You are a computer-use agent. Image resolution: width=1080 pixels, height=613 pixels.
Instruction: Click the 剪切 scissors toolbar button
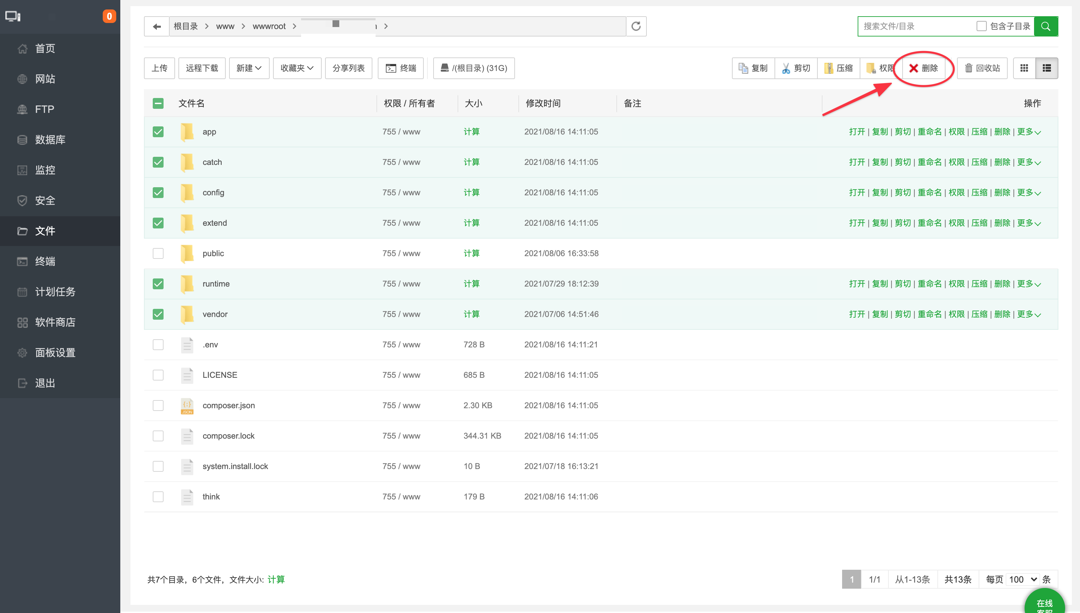796,68
